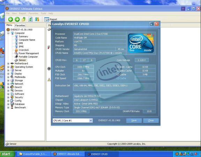Image resolution: width=201 pixels, height=157 pixels.
Task: Switch to EverestPortable folder taskbar button
Action: (33, 154)
